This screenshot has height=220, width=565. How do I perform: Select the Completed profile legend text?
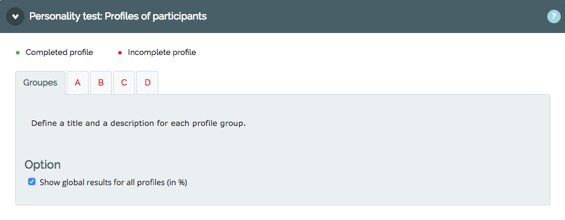click(x=59, y=53)
